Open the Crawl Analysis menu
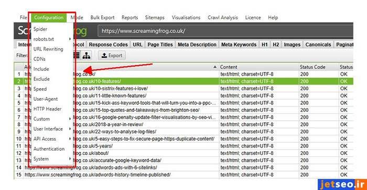The height and width of the screenshot is (190, 367). point(223,17)
